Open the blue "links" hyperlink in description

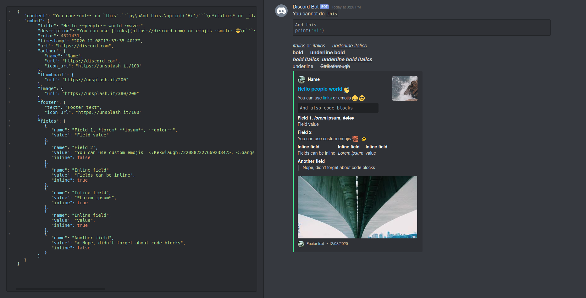click(x=327, y=98)
